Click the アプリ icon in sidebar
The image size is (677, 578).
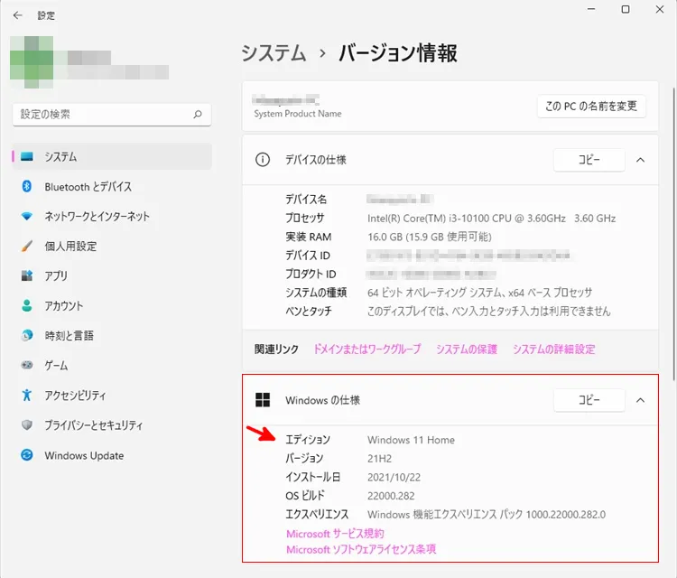[x=27, y=275]
